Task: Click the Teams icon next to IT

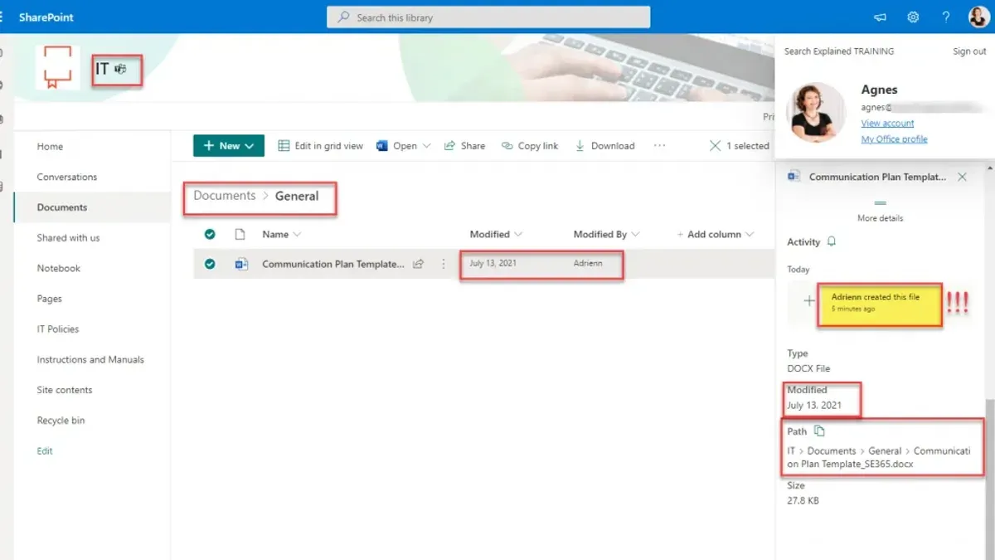Action: pyautogui.click(x=121, y=69)
